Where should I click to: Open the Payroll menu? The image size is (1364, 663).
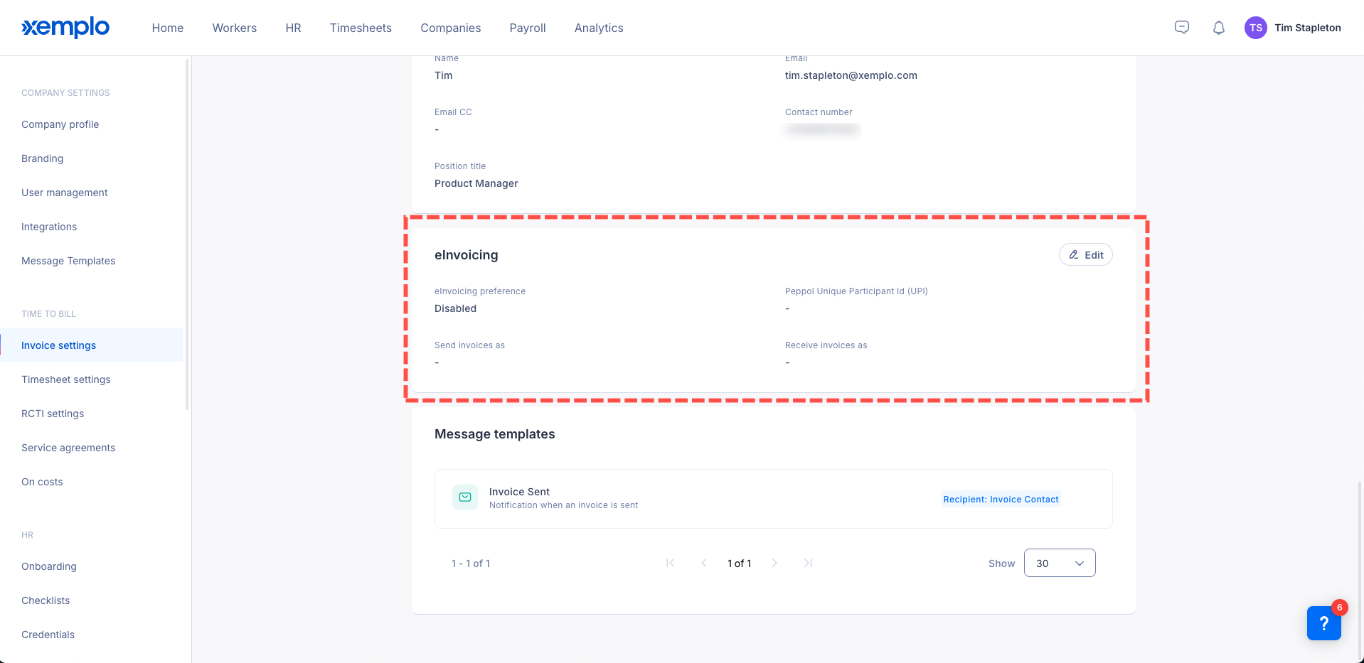pos(527,28)
